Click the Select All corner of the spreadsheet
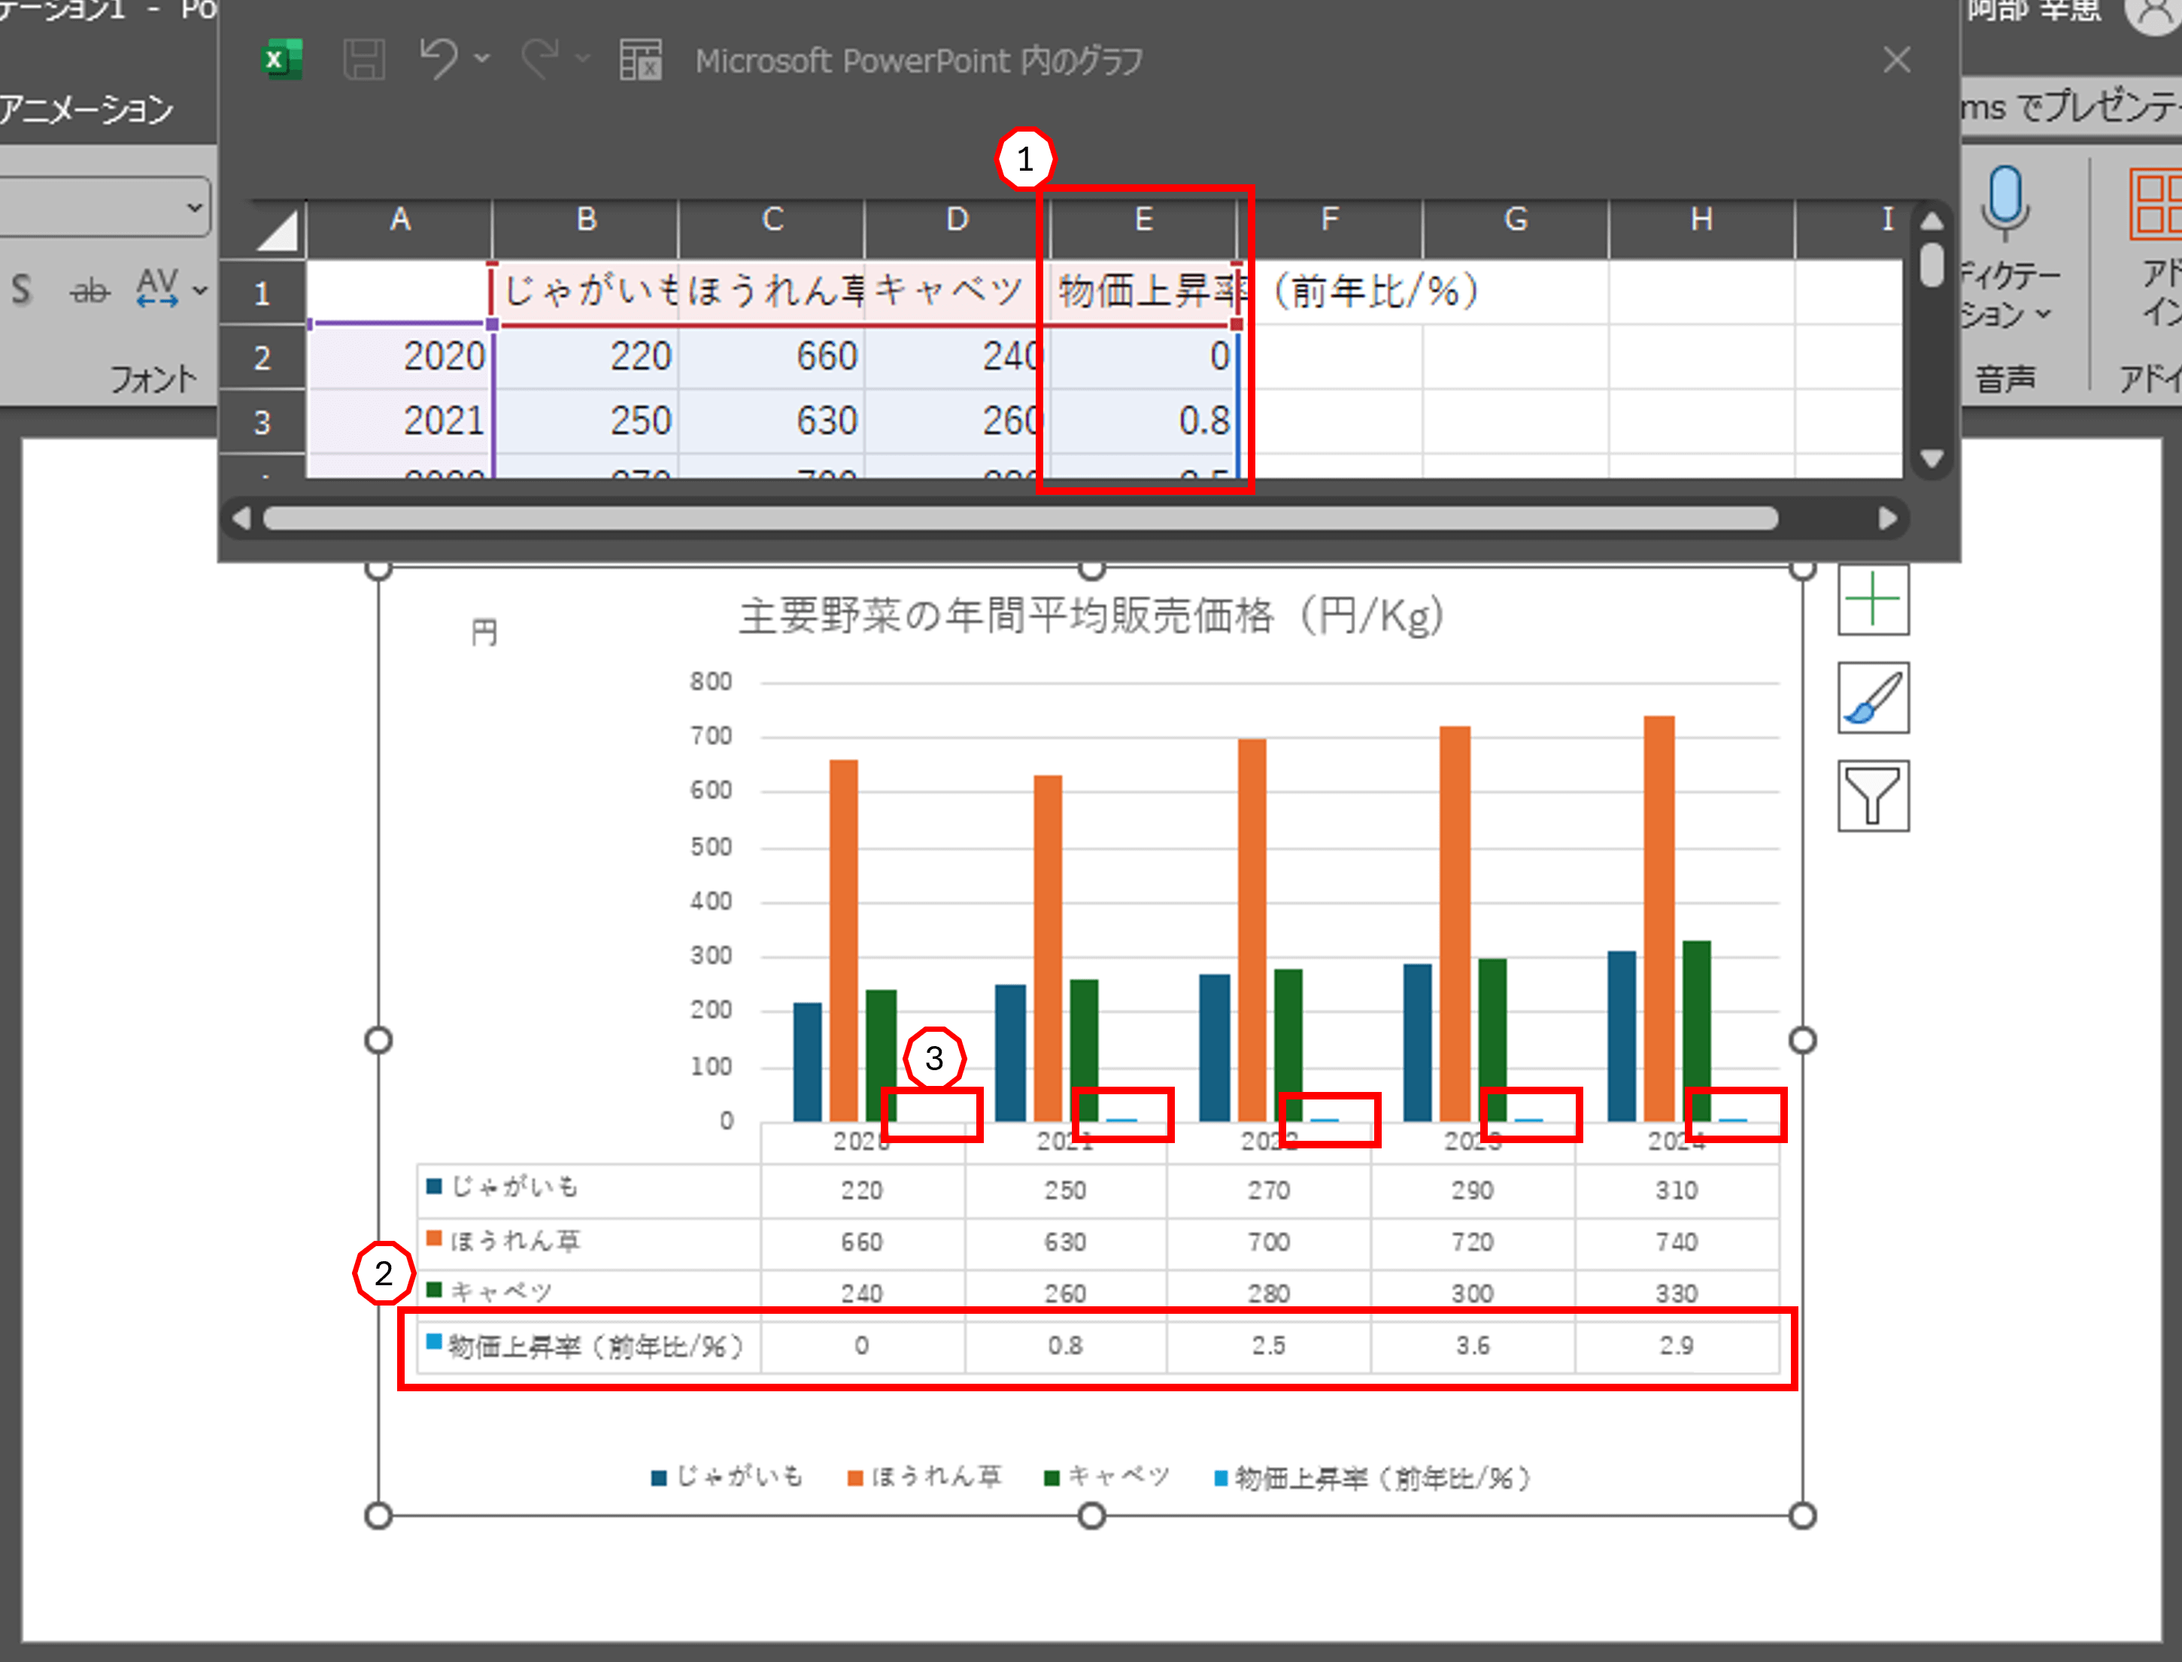The height and width of the screenshot is (1662, 2182). (275, 231)
